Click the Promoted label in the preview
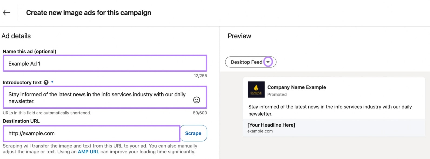Image resolution: width=430 pixels, height=159 pixels. tap(277, 94)
